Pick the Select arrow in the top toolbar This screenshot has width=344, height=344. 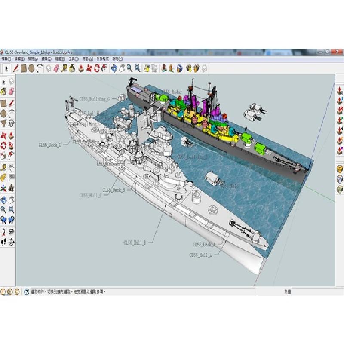click(x=6, y=69)
